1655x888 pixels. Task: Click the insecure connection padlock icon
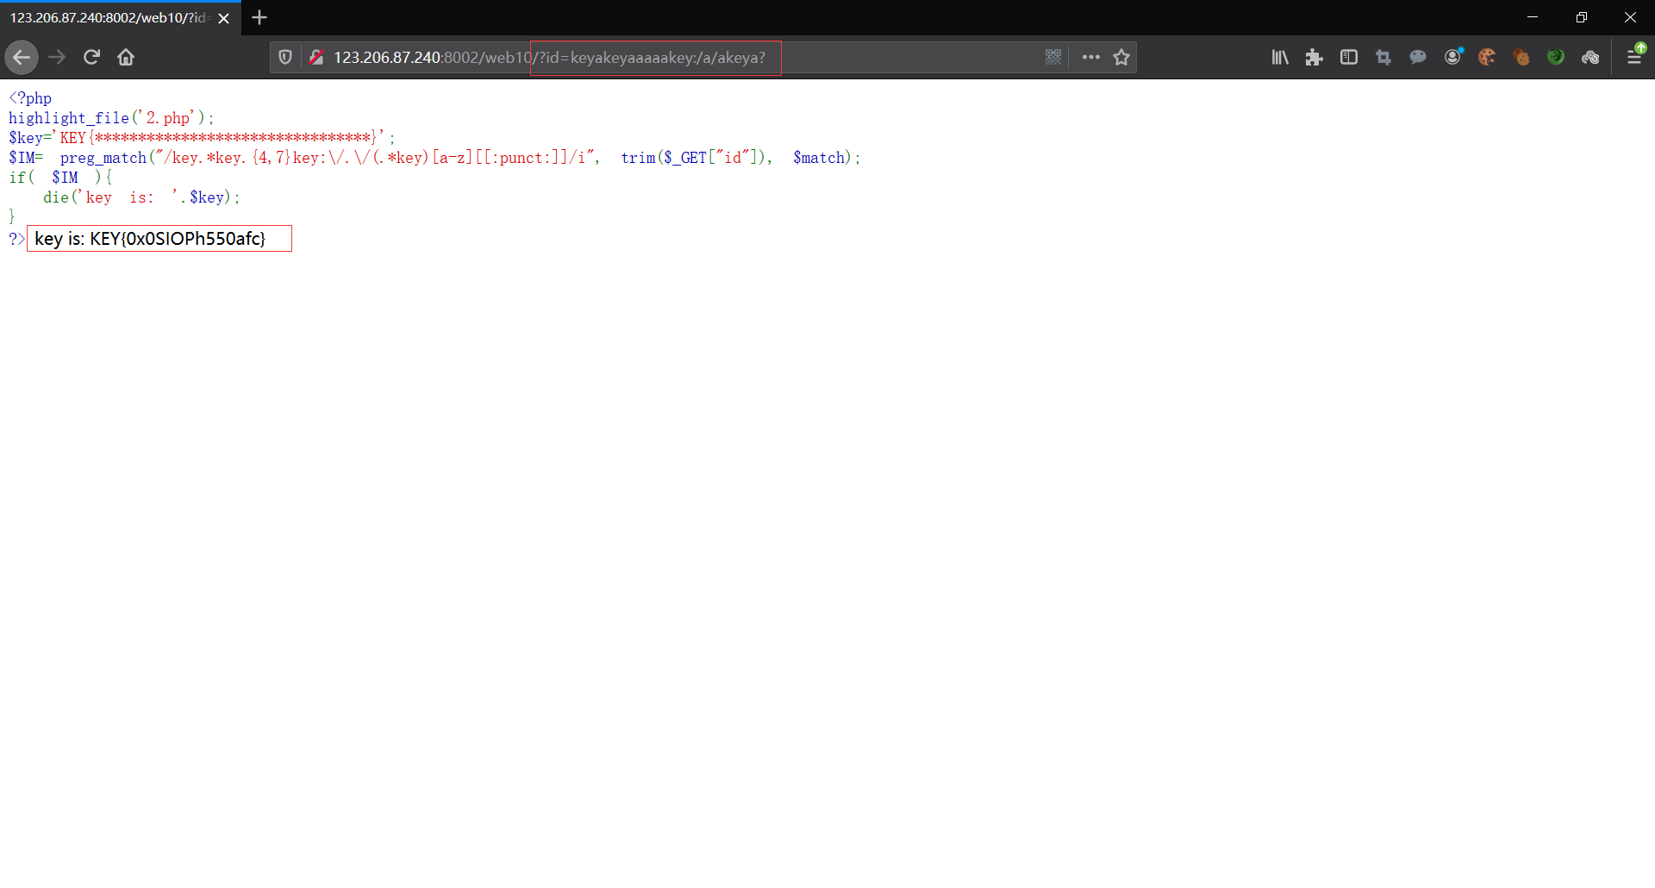click(317, 57)
